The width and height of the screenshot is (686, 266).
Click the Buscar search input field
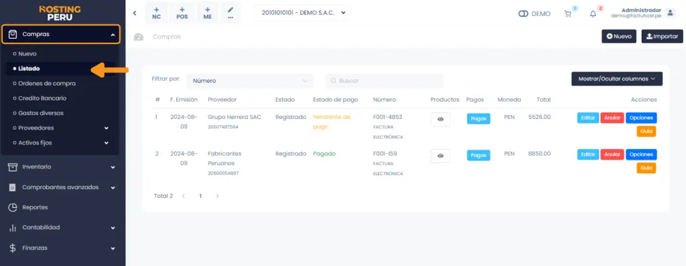point(384,81)
